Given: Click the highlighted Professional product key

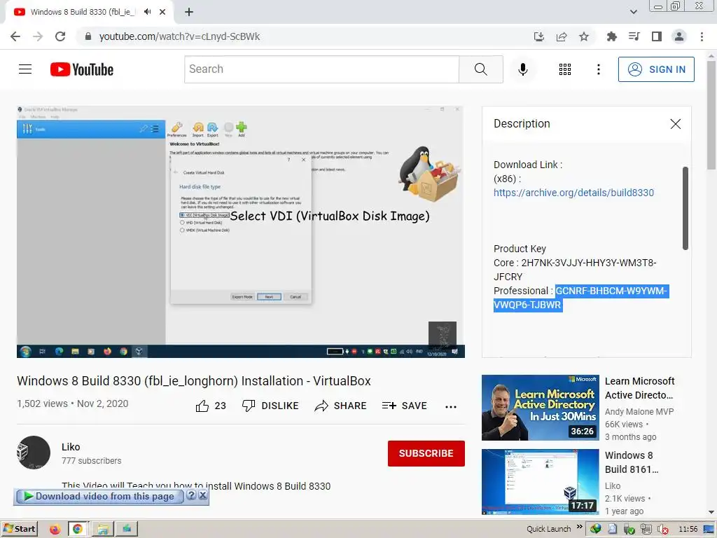Looking at the screenshot, I should (580, 298).
